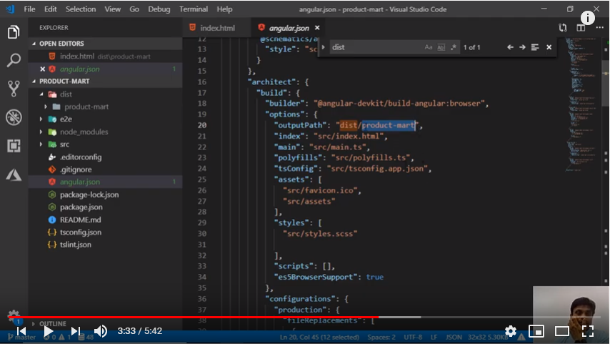
Task: Open the Terminal menu
Action: click(194, 9)
